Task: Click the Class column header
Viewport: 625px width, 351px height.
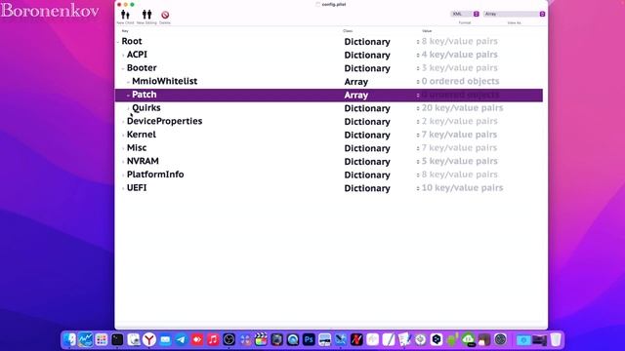Action: (348, 31)
